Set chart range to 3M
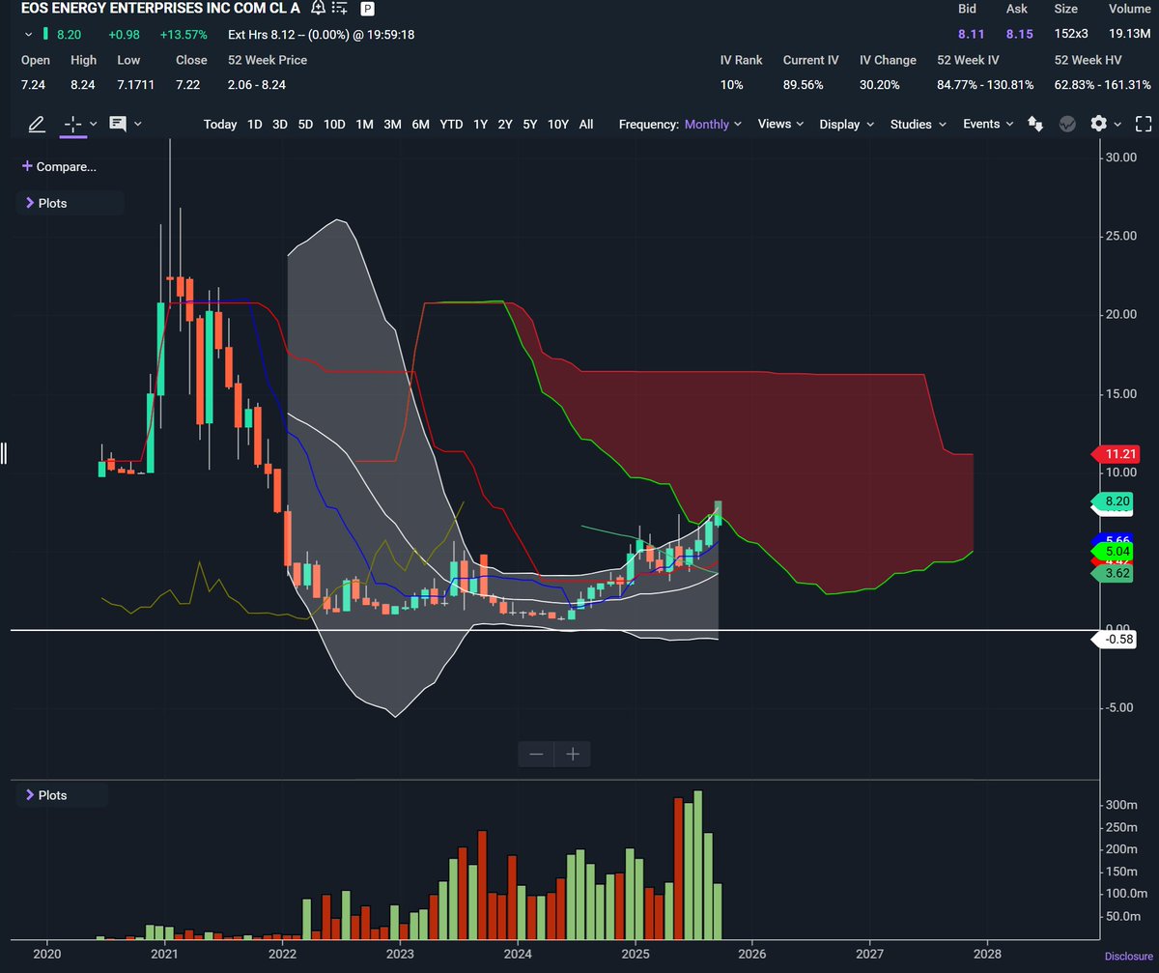 click(392, 124)
